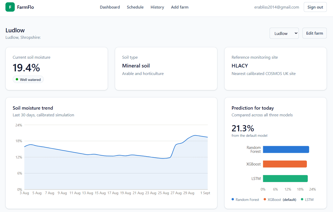Click the Last 30 days, calibrated simulation subtitle

click(x=43, y=115)
